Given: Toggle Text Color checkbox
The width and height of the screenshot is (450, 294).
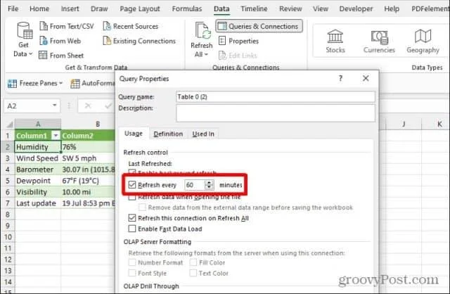Looking at the screenshot, I should click(x=193, y=273).
